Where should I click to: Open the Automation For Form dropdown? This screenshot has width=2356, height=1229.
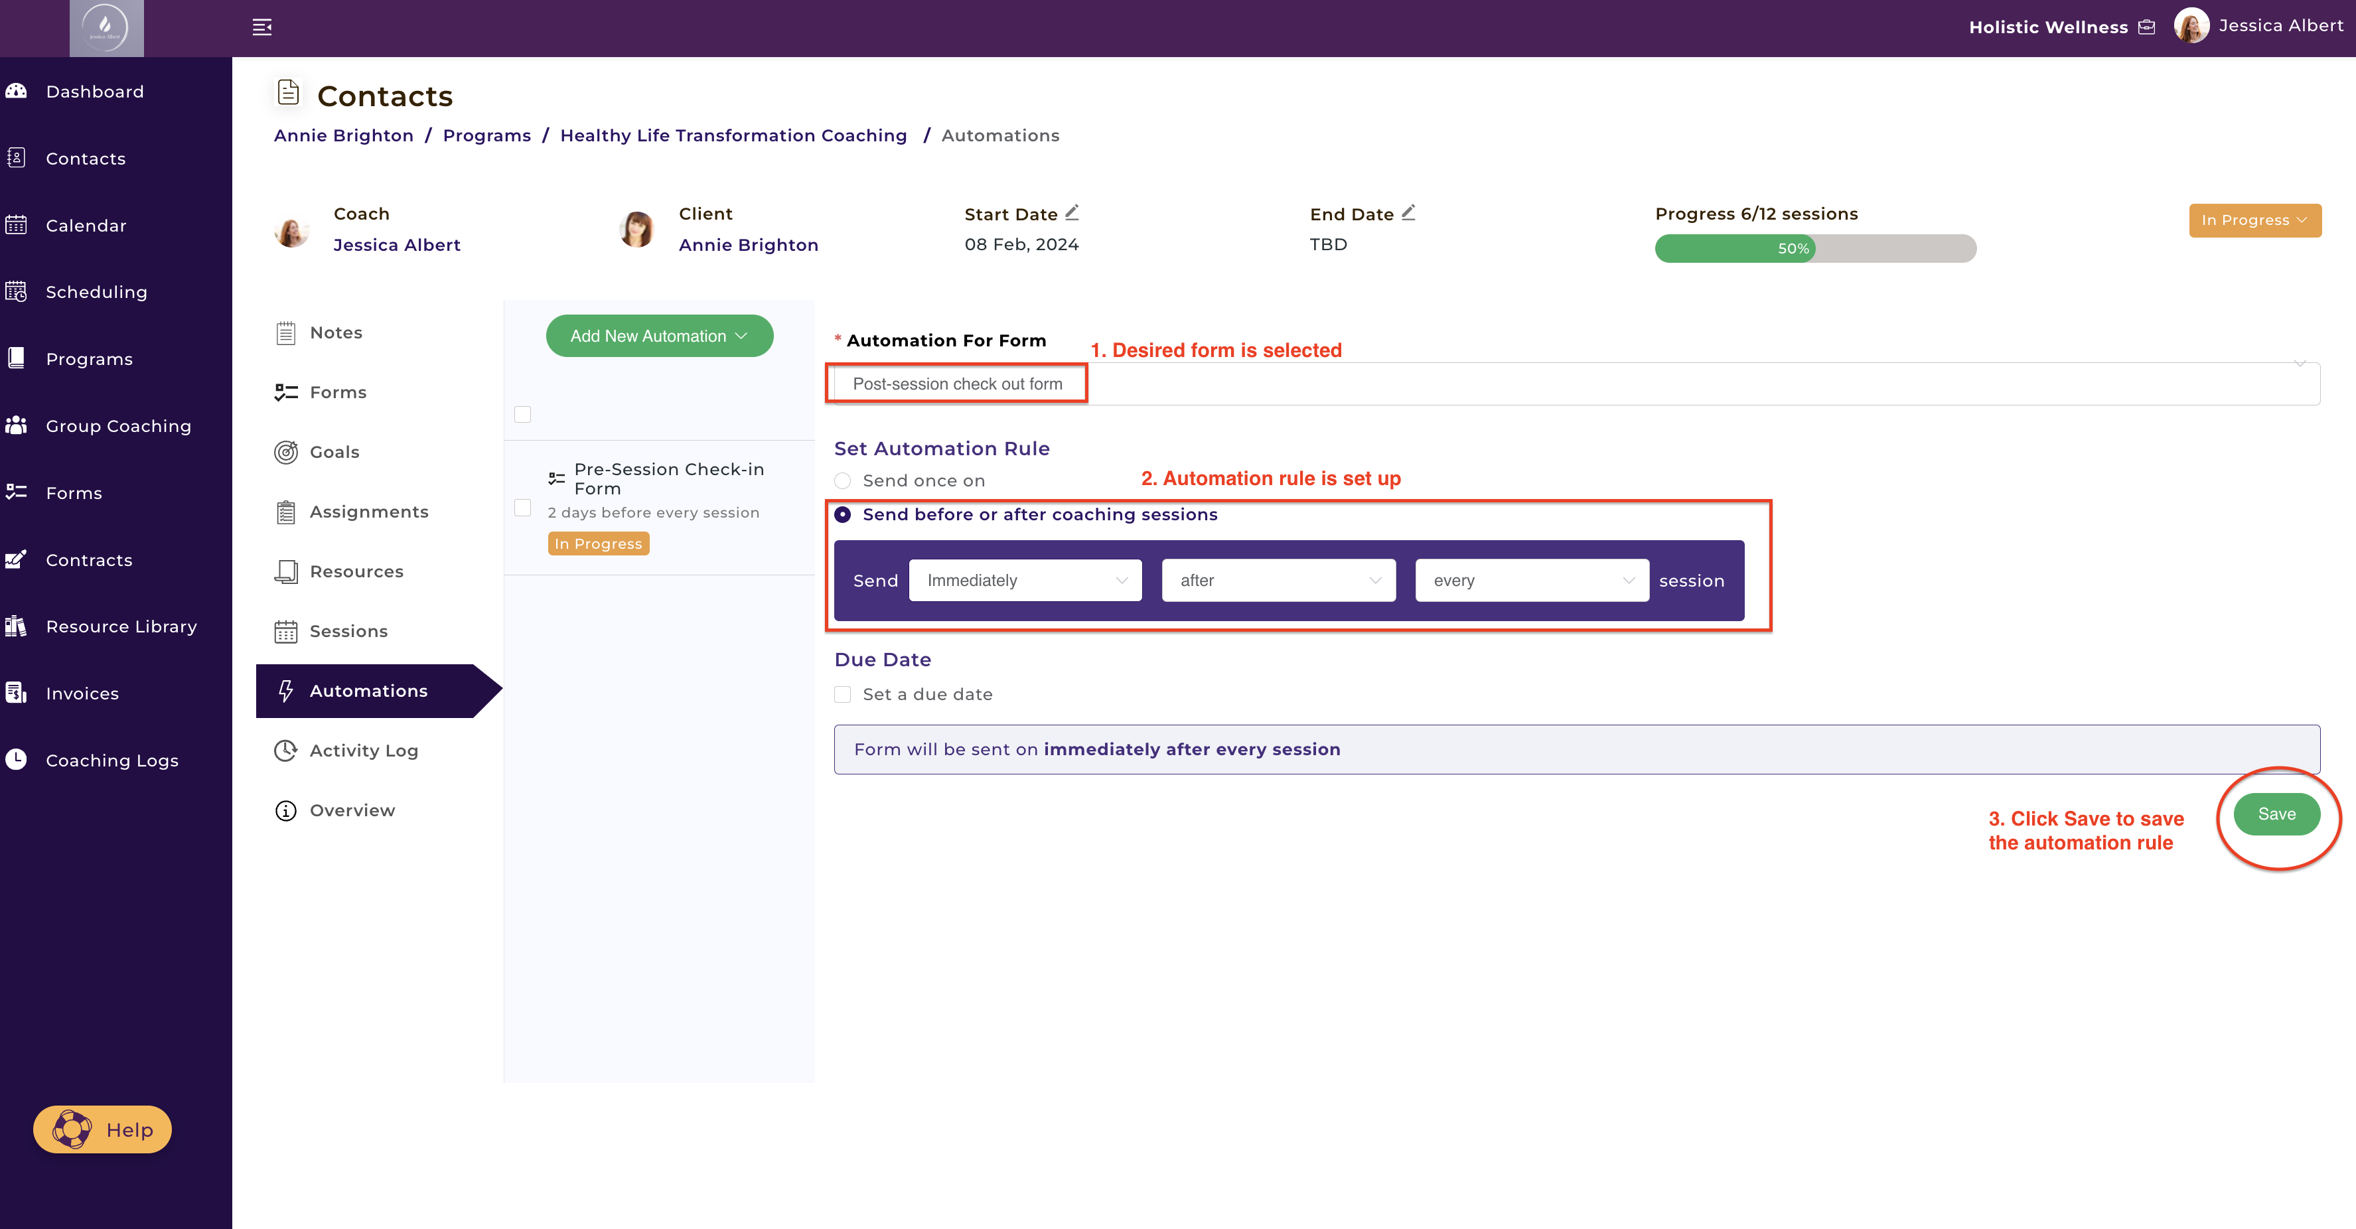pos(1577,384)
